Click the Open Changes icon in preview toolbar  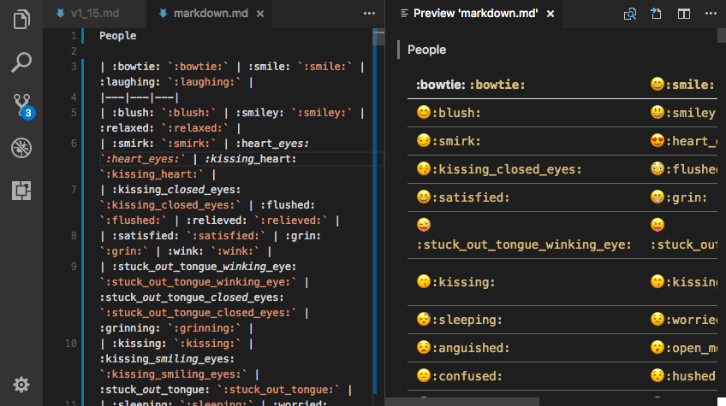click(x=630, y=14)
